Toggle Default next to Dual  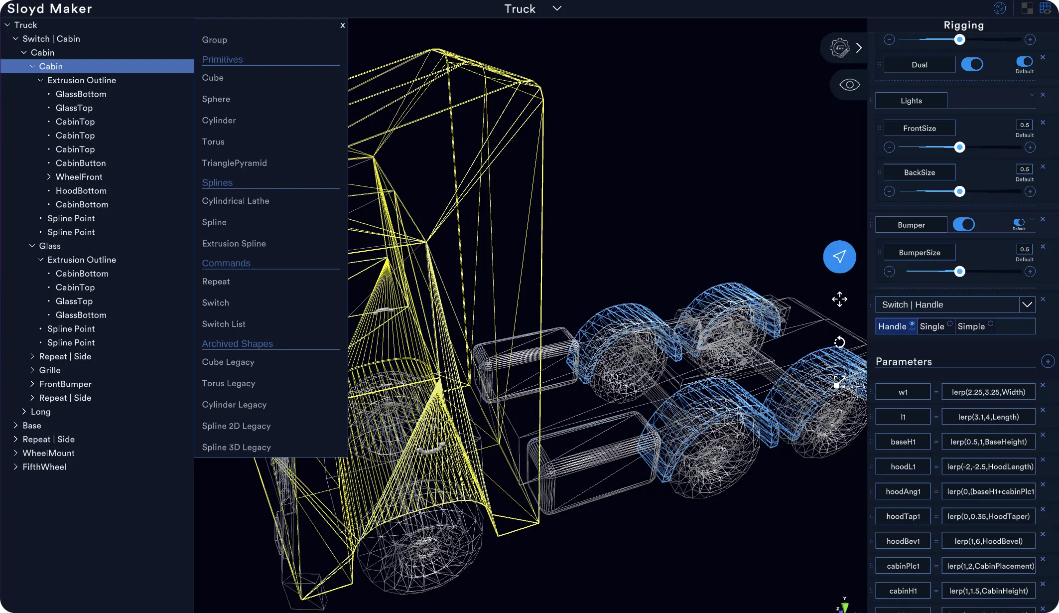pyautogui.click(x=1024, y=62)
